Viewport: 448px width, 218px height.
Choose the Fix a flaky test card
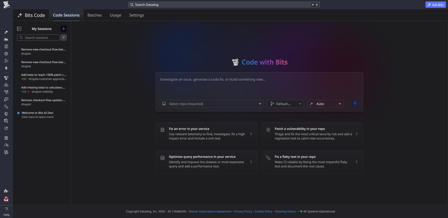pos(312,162)
